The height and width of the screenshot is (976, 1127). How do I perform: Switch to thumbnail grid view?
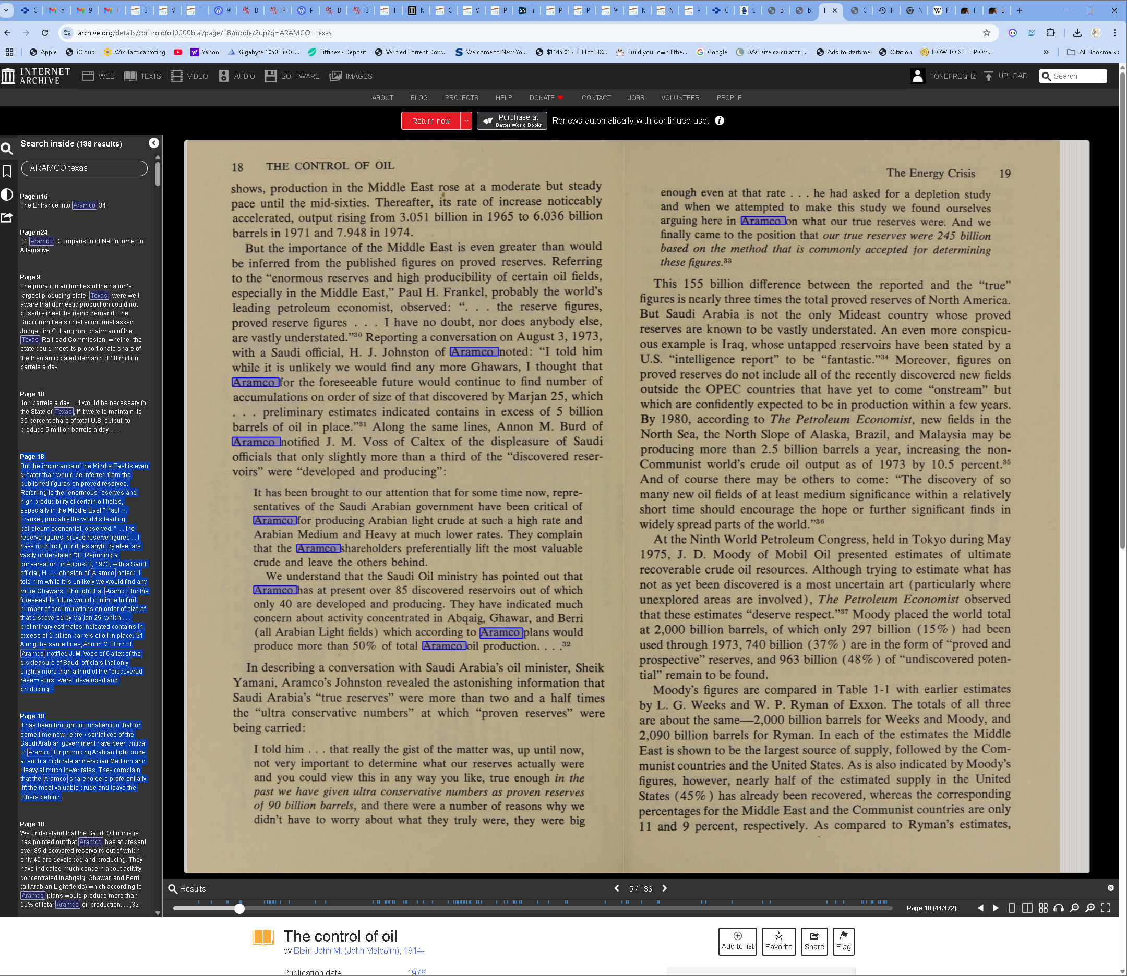coord(1043,908)
